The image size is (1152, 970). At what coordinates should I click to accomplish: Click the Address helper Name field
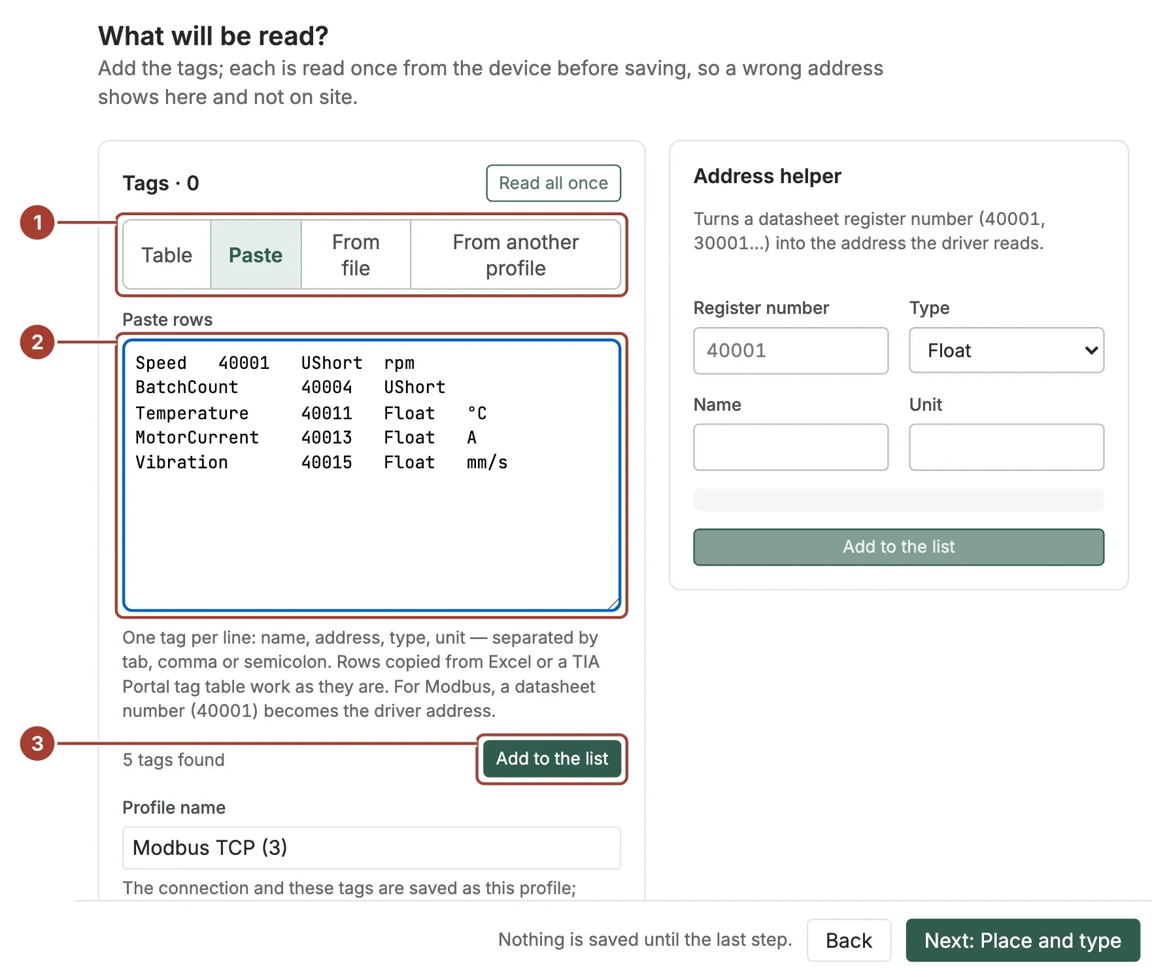[x=790, y=447]
